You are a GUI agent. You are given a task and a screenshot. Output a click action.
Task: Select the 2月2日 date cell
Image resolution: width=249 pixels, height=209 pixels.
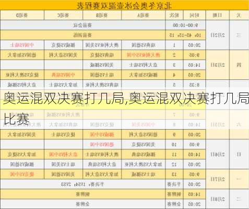tap(218, 35)
